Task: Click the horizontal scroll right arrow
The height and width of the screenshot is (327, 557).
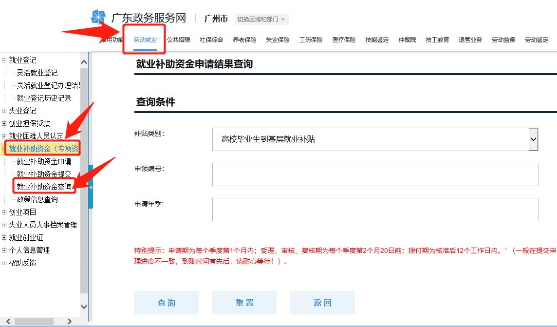Action: click(69, 322)
